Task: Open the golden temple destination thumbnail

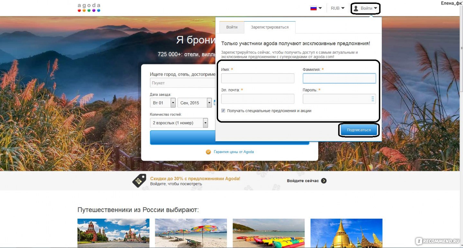Action: pos(347,233)
